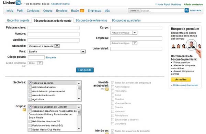Open the Más menu
Image resolution: width=206 pixels, height=134 pixels.
pos(107,11)
